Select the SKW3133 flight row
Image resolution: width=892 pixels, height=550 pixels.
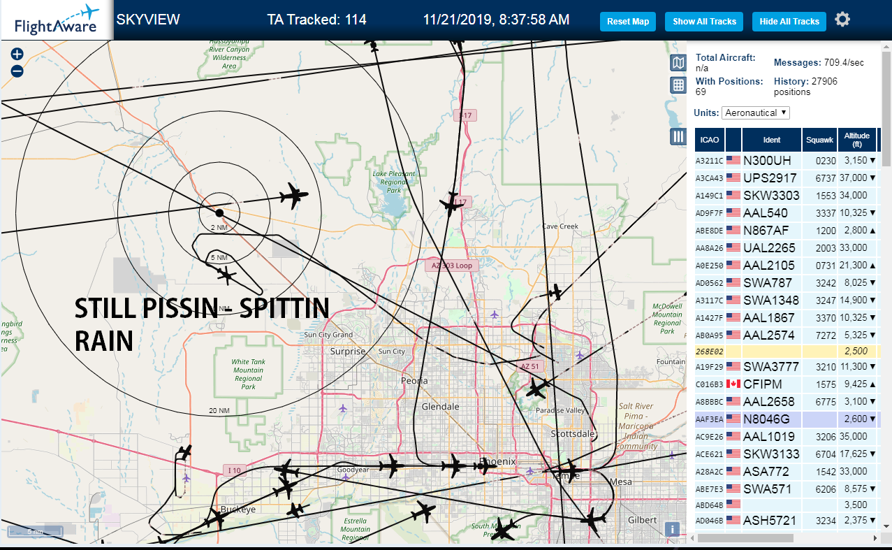pos(787,454)
